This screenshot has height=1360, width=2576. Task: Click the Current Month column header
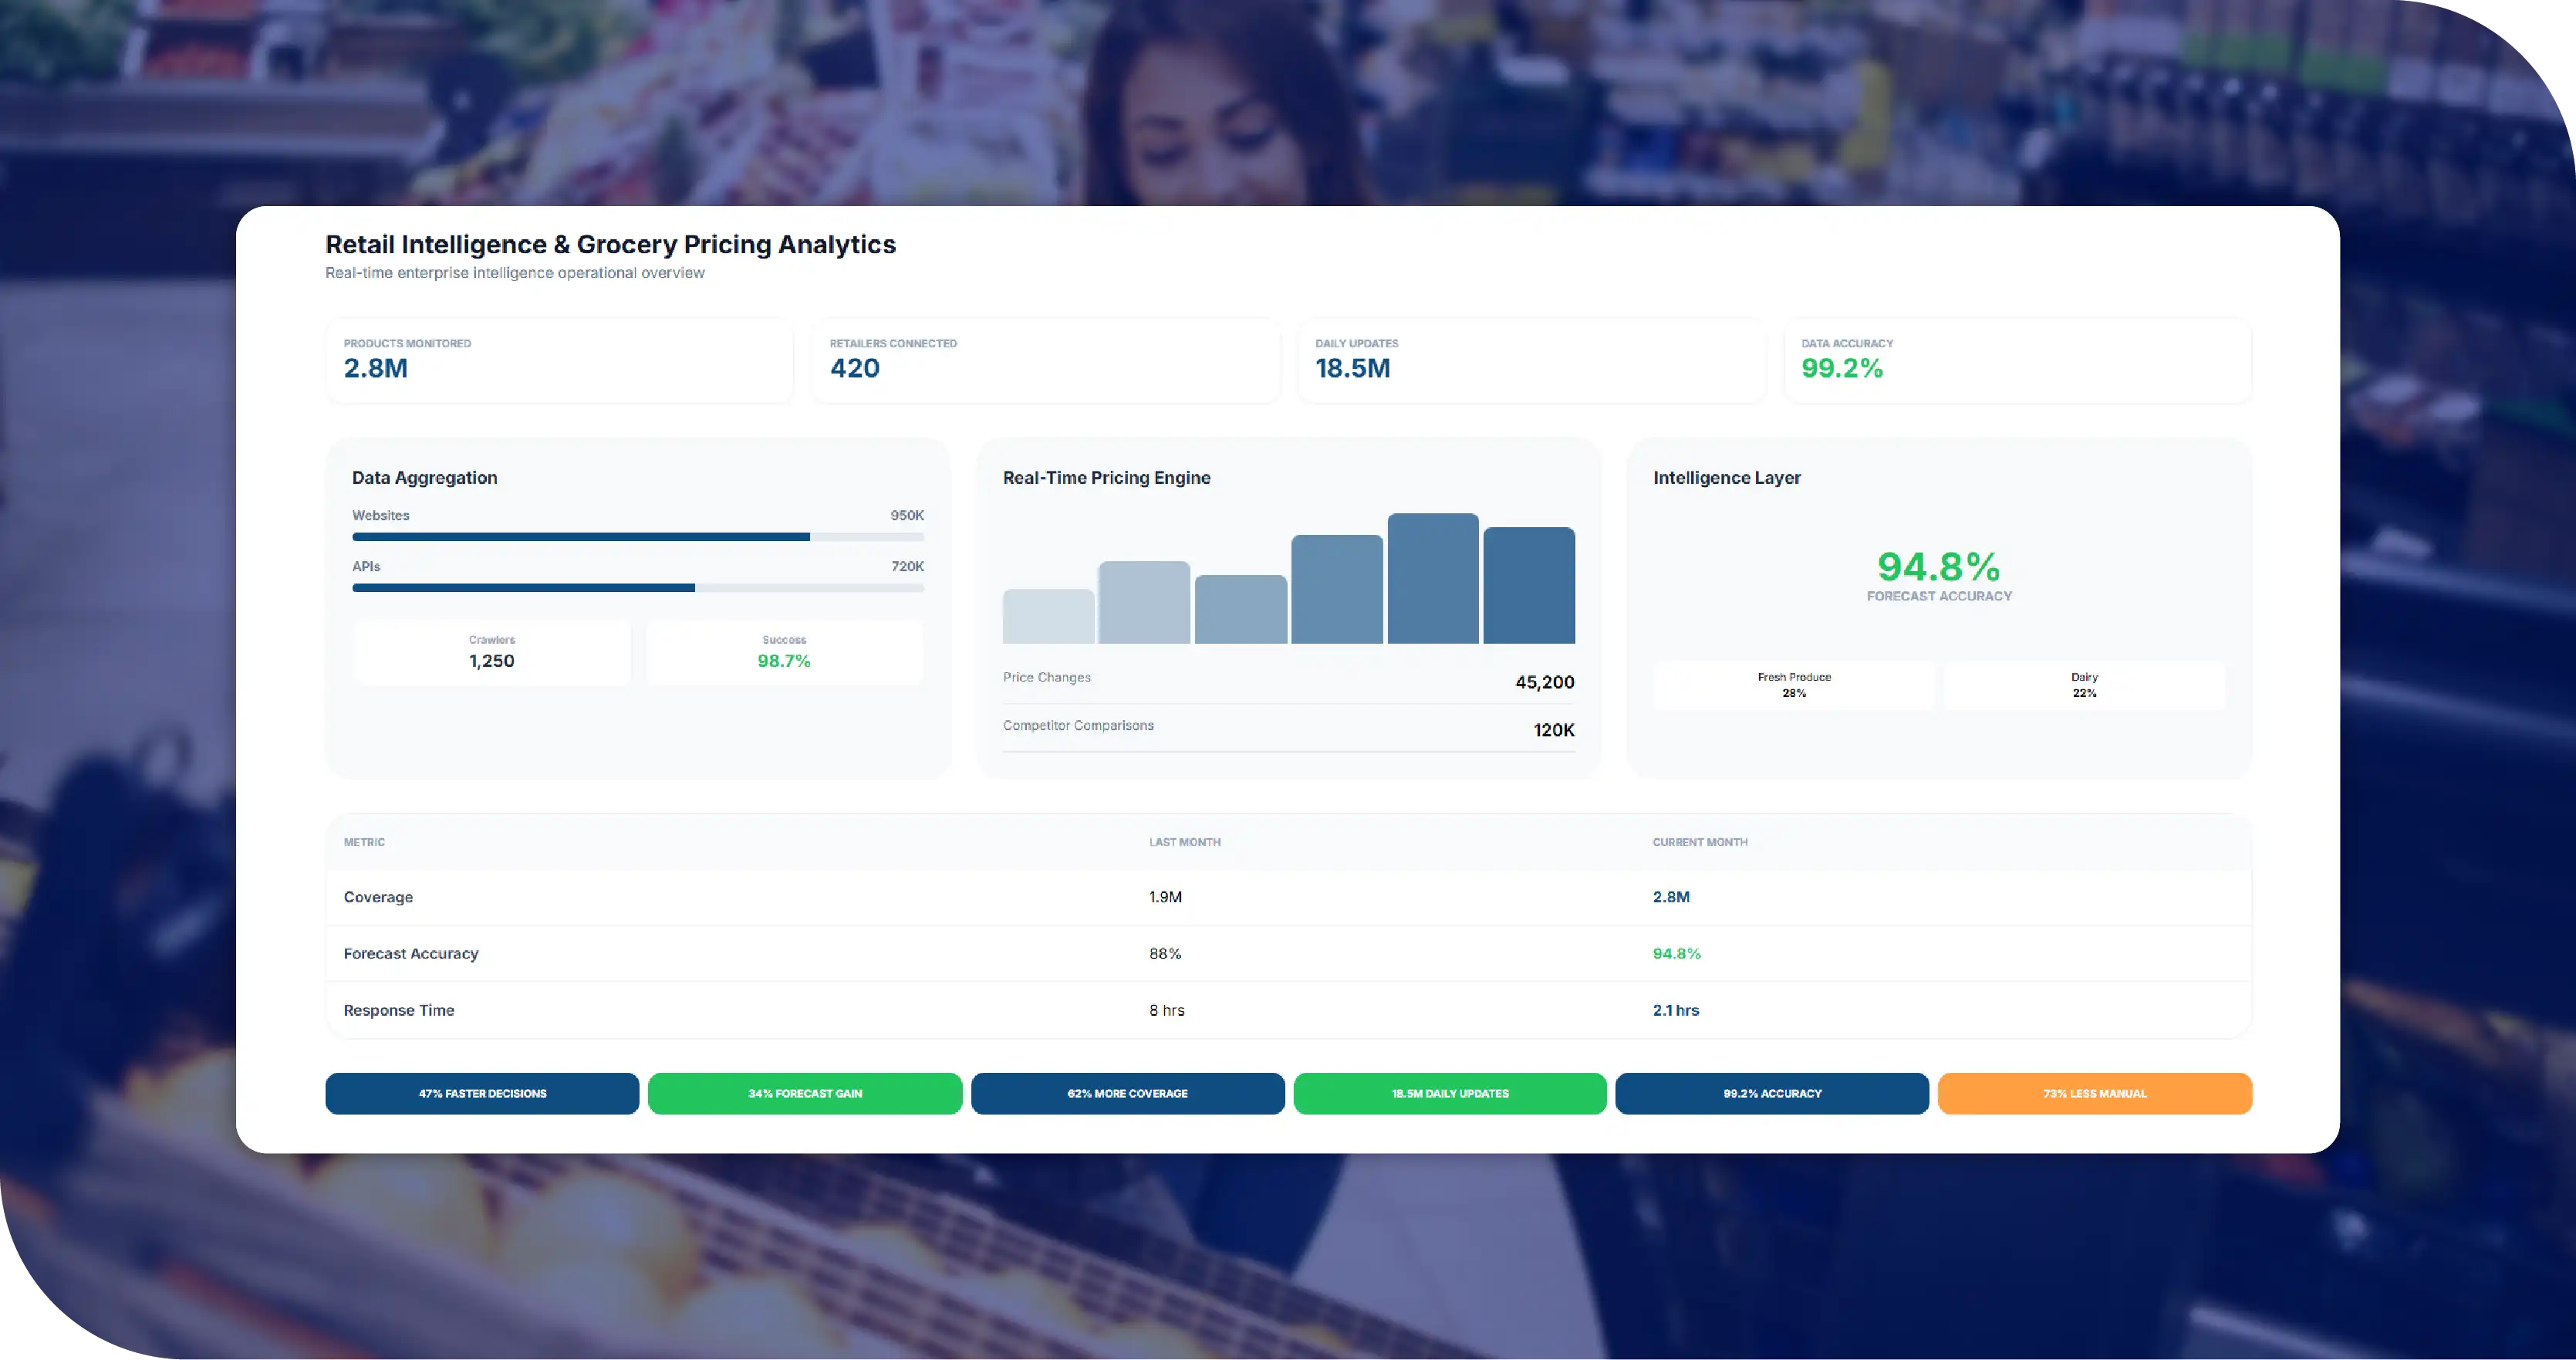coord(1700,841)
